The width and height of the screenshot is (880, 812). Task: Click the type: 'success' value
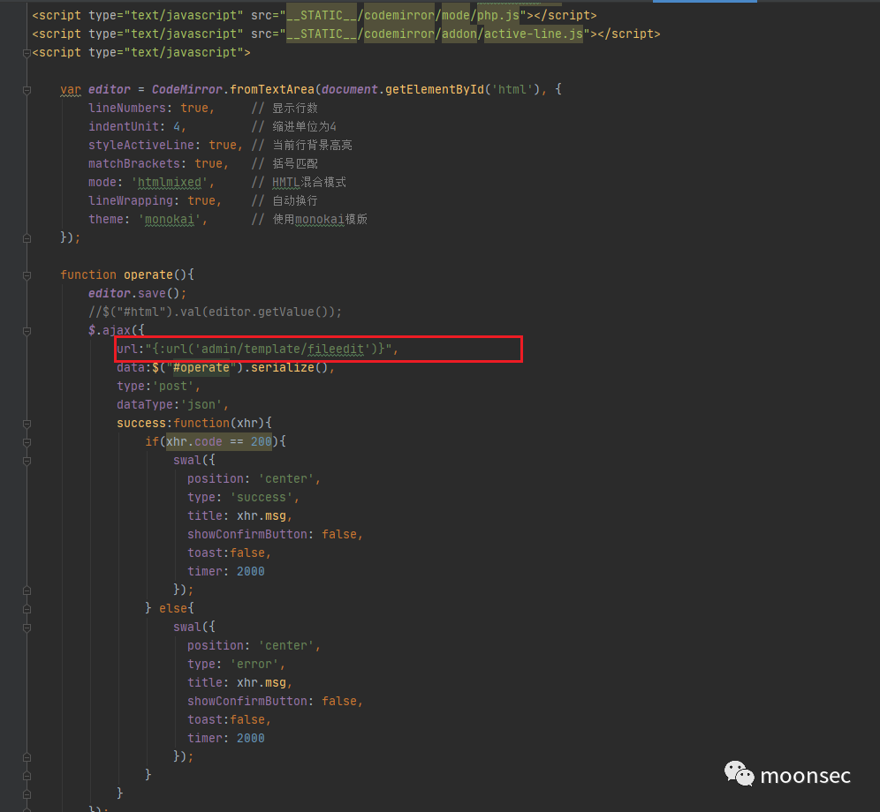(x=261, y=498)
